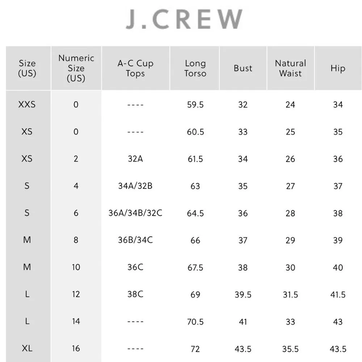Viewport: 362px width, 362px height.
Task: Click the "A-C Cup Tops" header
Action: [135, 68]
